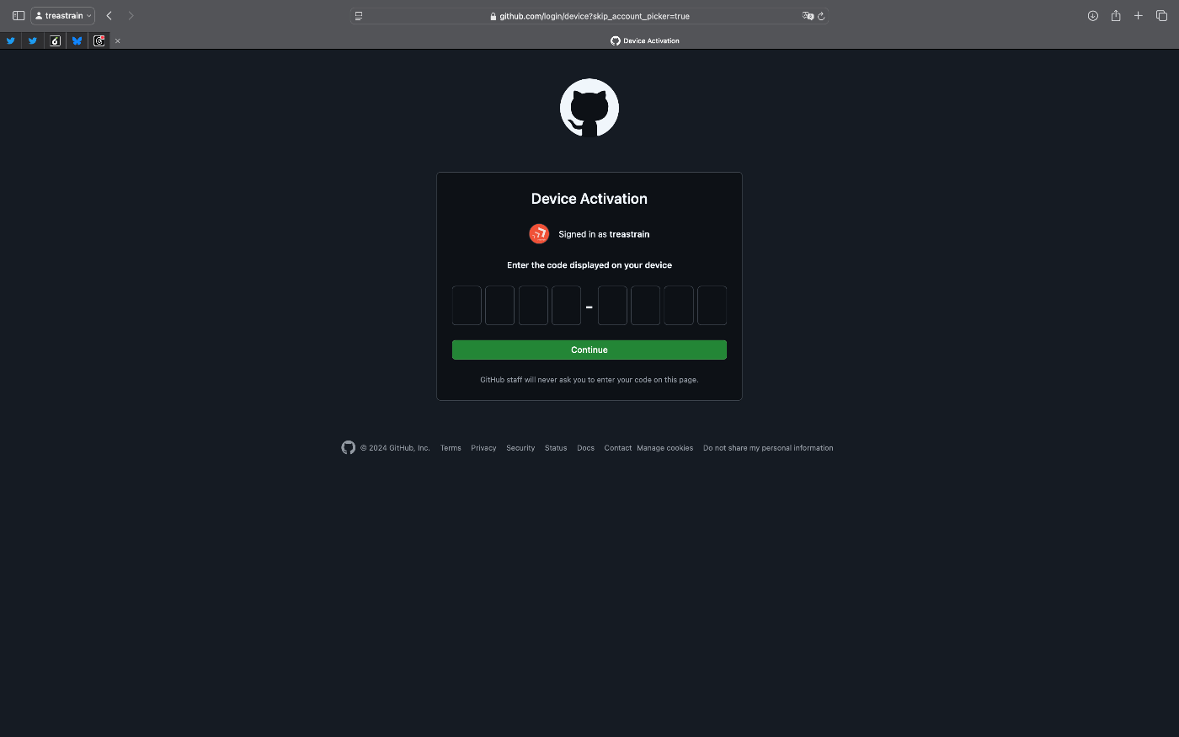
Task: Click the translate icon in address bar
Action: (808, 16)
